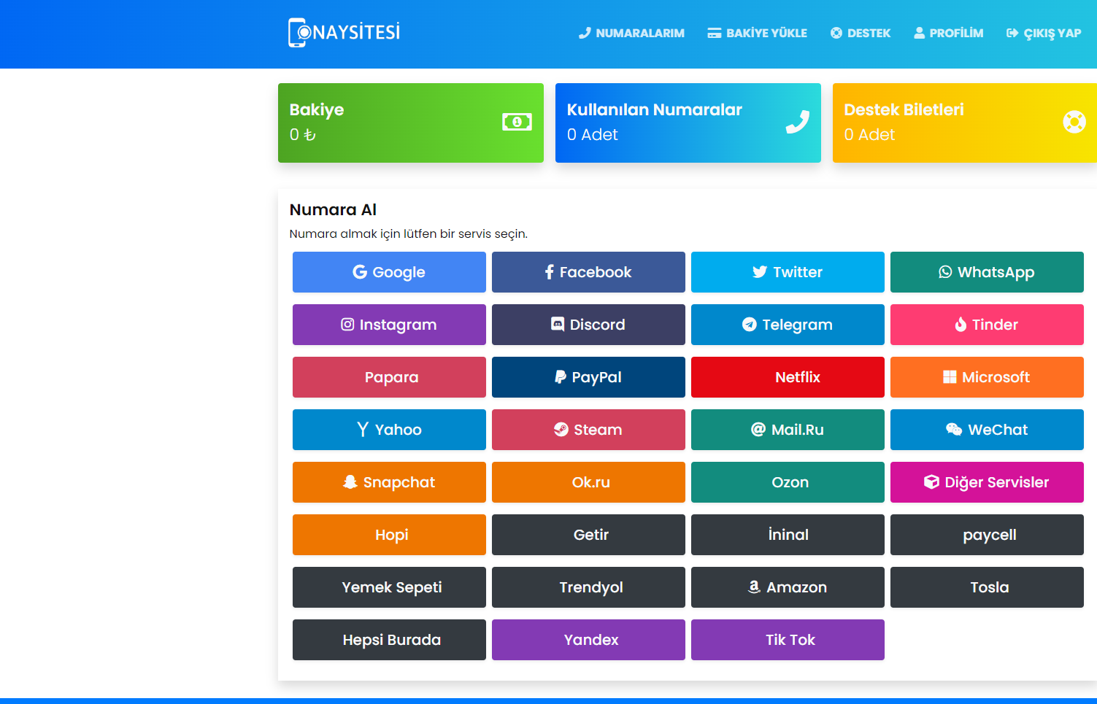Click the Google G icon
The width and height of the screenshot is (1097, 704).
360,272
